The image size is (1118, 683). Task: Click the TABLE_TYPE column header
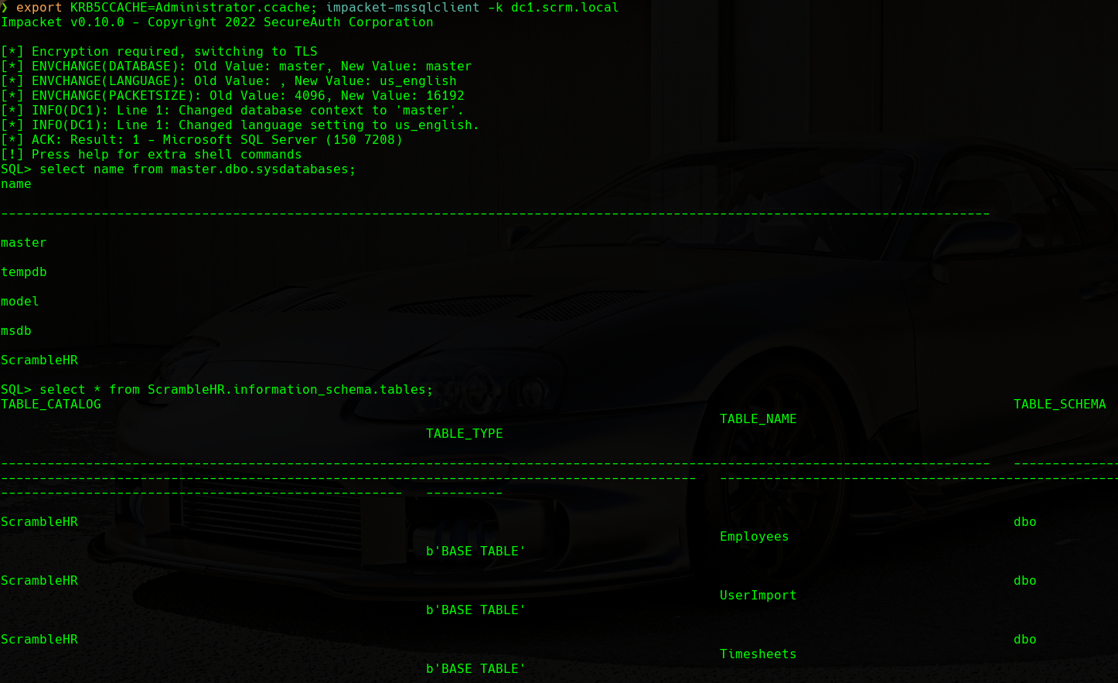coord(464,434)
